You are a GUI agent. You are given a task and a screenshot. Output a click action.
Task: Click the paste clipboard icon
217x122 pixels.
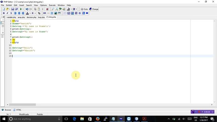39,9
